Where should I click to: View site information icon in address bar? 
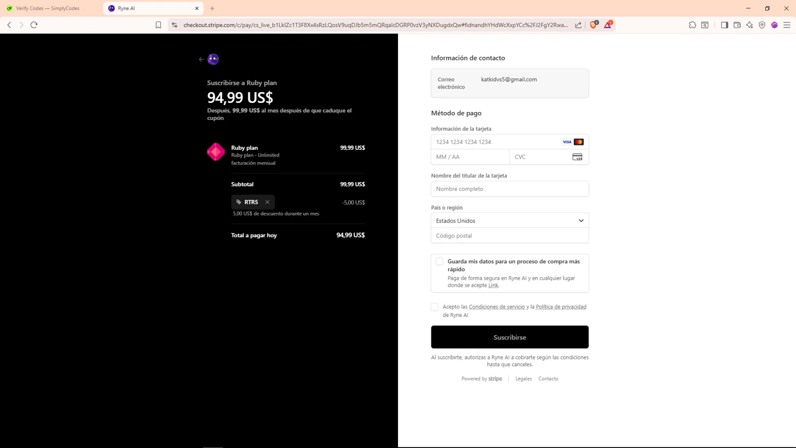175,25
